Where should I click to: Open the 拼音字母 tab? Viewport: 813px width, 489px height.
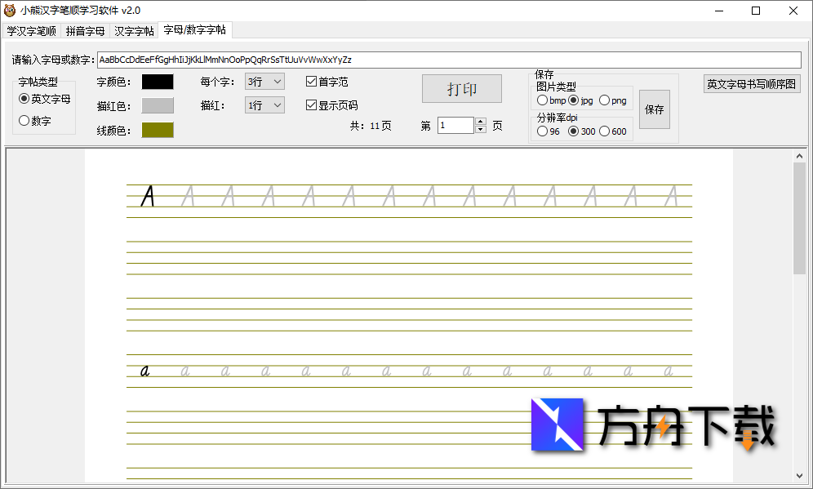click(84, 30)
